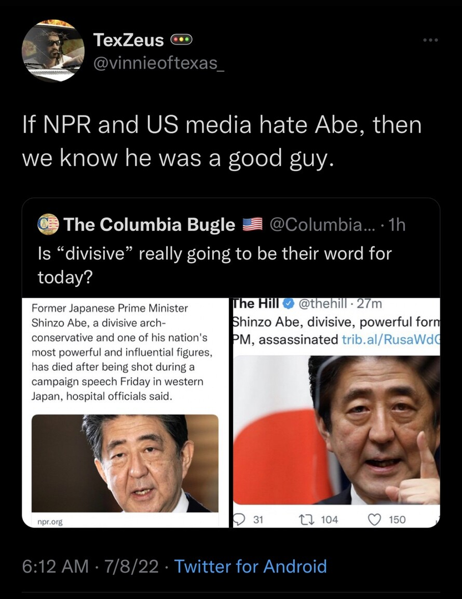Click the npr.org source label
Image resolution: width=462 pixels, height=599 pixels.
[x=50, y=521]
